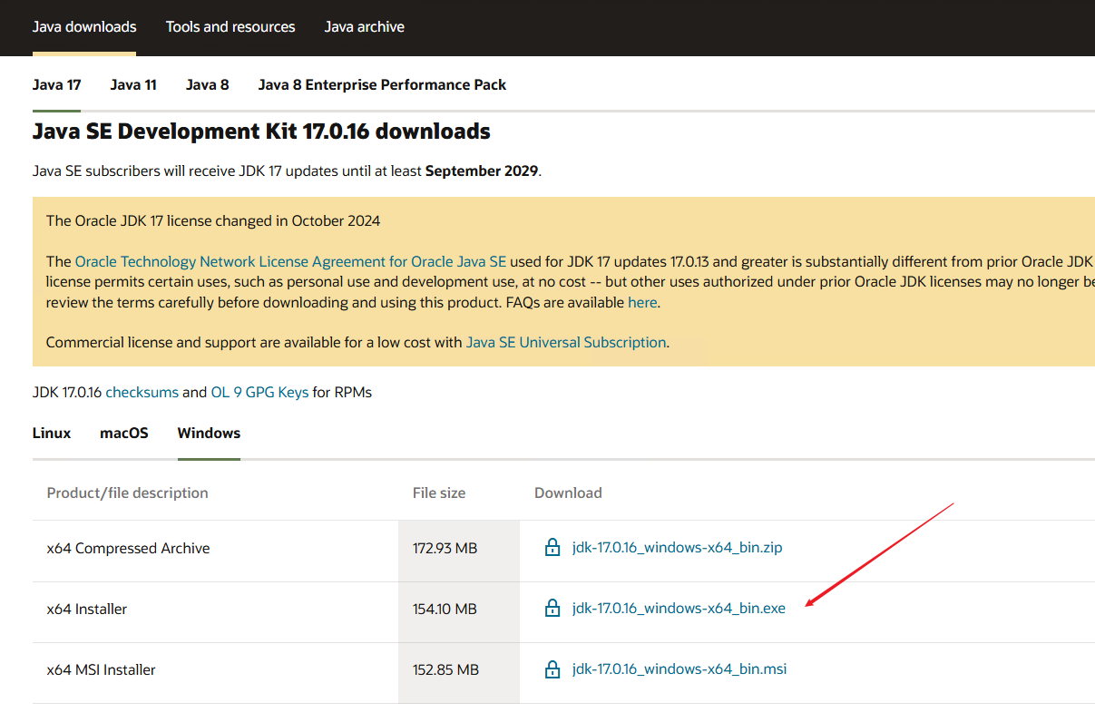Open the JDK 17.0.16 checksums link
The width and height of the screenshot is (1095, 722).
[142, 392]
